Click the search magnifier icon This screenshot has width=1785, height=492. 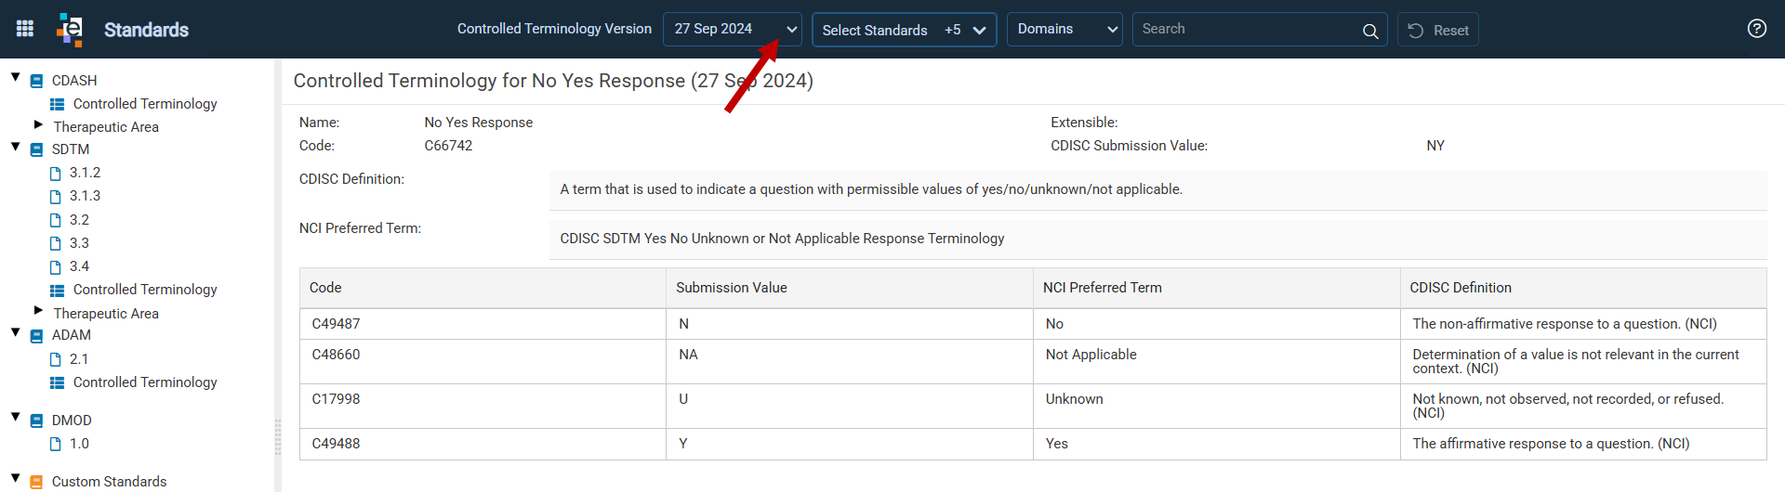pos(1369,31)
